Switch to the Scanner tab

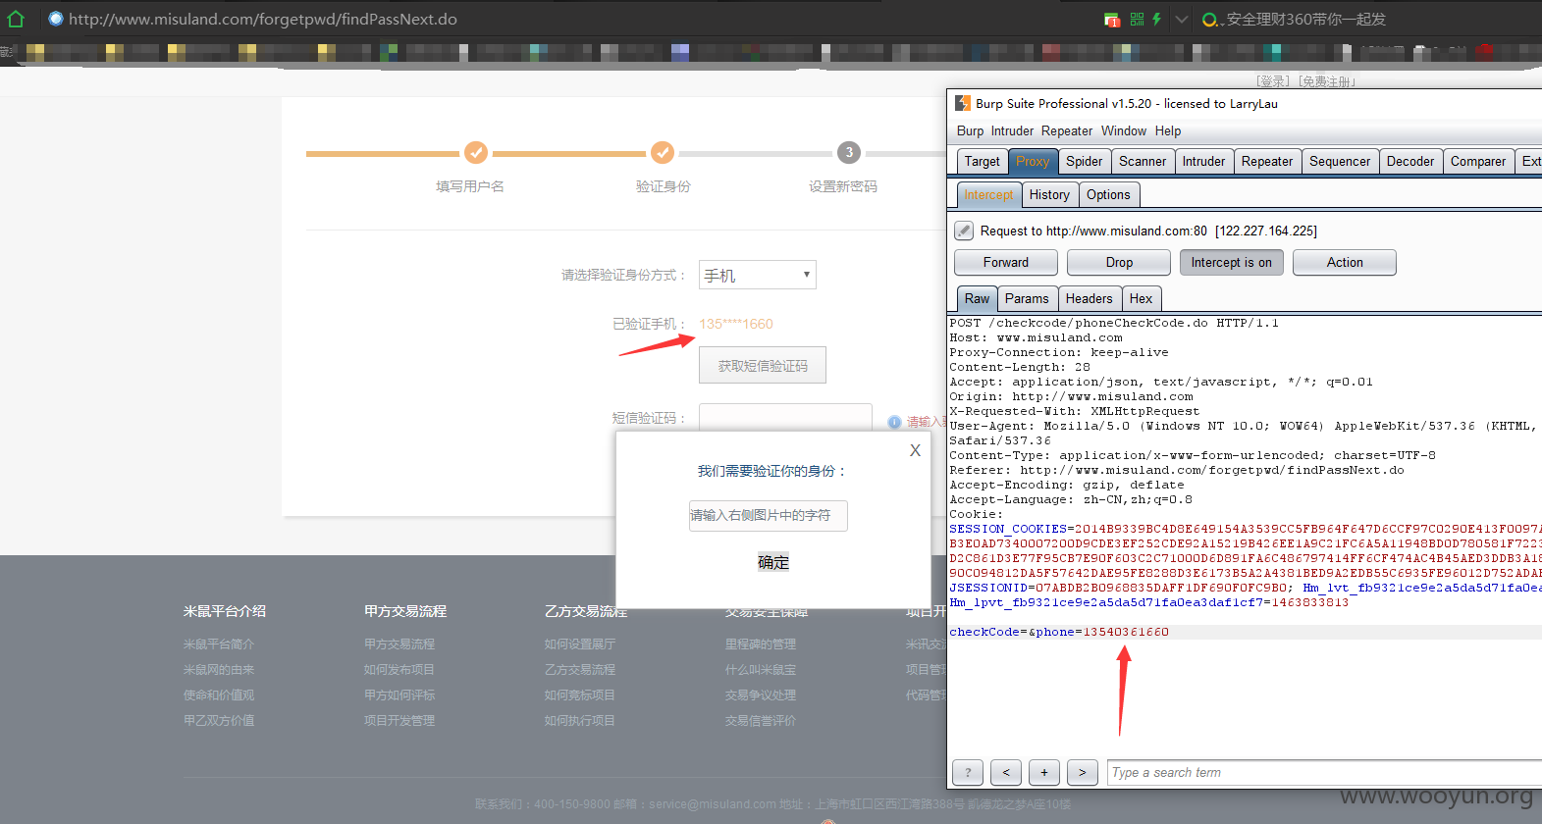pos(1143,161)
